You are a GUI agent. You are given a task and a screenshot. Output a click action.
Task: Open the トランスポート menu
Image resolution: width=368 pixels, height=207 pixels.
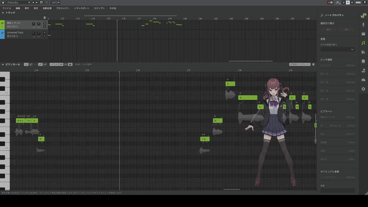click(82, 8)
